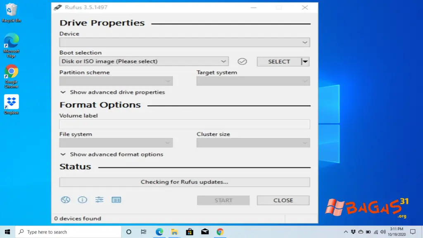
Task: Open the SELECT button arrow dropdown
Action: pos(305,62)
